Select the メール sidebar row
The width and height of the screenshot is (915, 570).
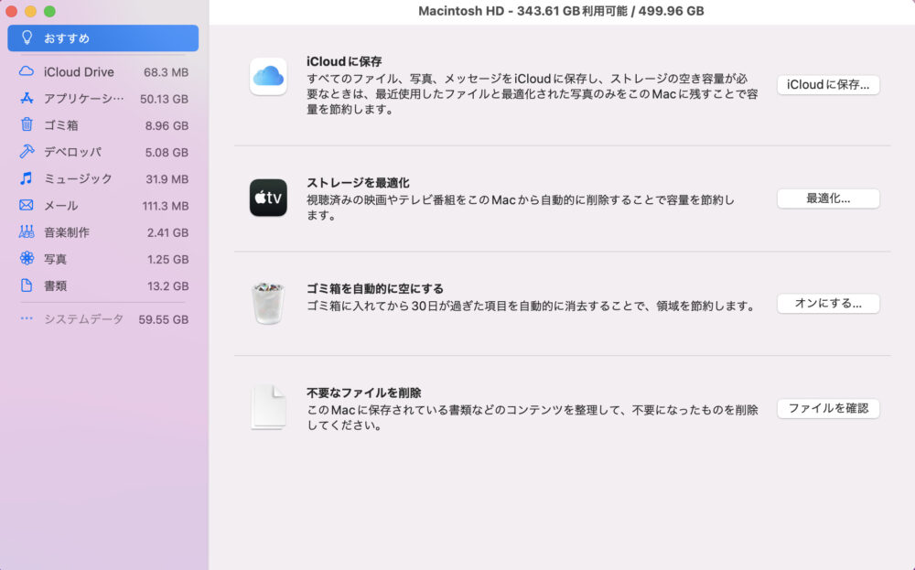[x=102, y=206]
